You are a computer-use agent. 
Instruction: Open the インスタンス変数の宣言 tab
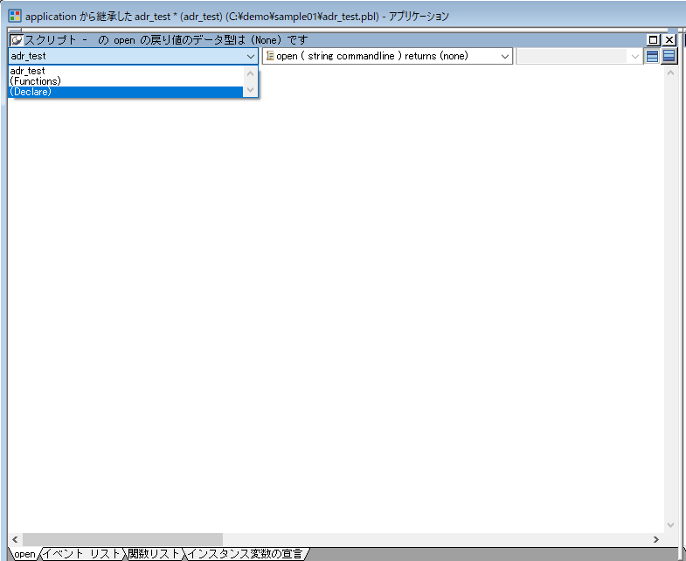tap(246, 554)
